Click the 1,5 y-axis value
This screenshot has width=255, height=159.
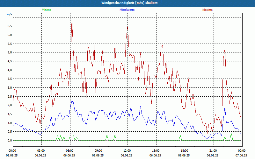point(10,114)
